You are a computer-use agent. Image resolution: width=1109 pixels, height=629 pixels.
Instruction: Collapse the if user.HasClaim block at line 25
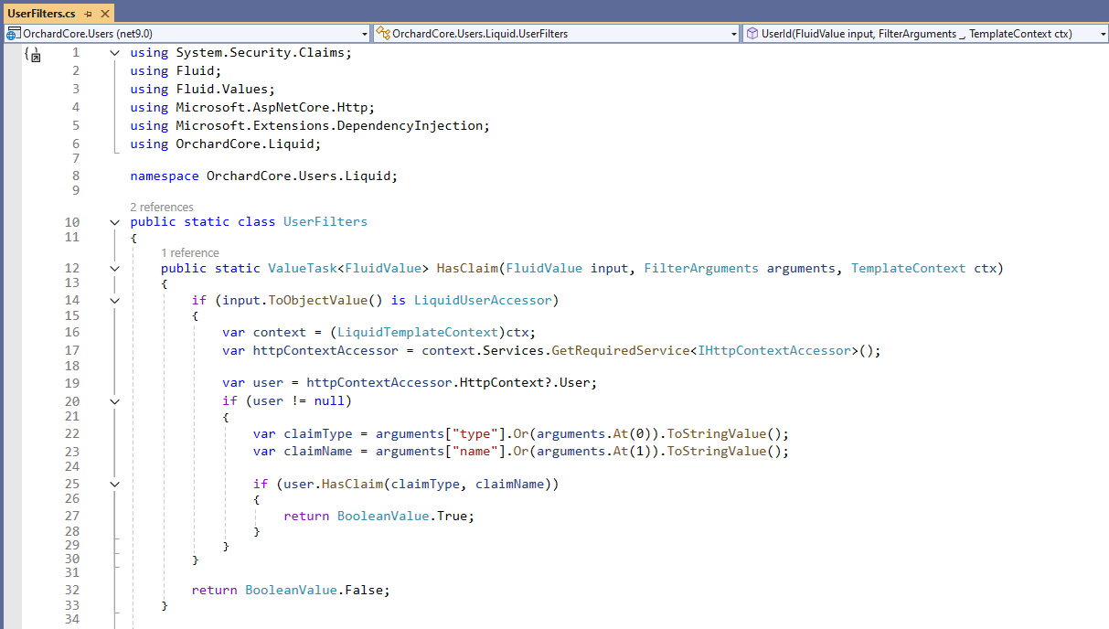(114, 484)
